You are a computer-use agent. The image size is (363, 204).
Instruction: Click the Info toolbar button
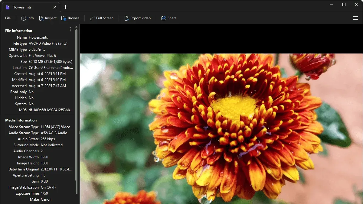[x=27, y=18]
